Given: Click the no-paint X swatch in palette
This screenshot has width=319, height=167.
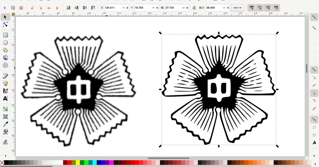Looking at the screenshot, I should tap(2, 163).
